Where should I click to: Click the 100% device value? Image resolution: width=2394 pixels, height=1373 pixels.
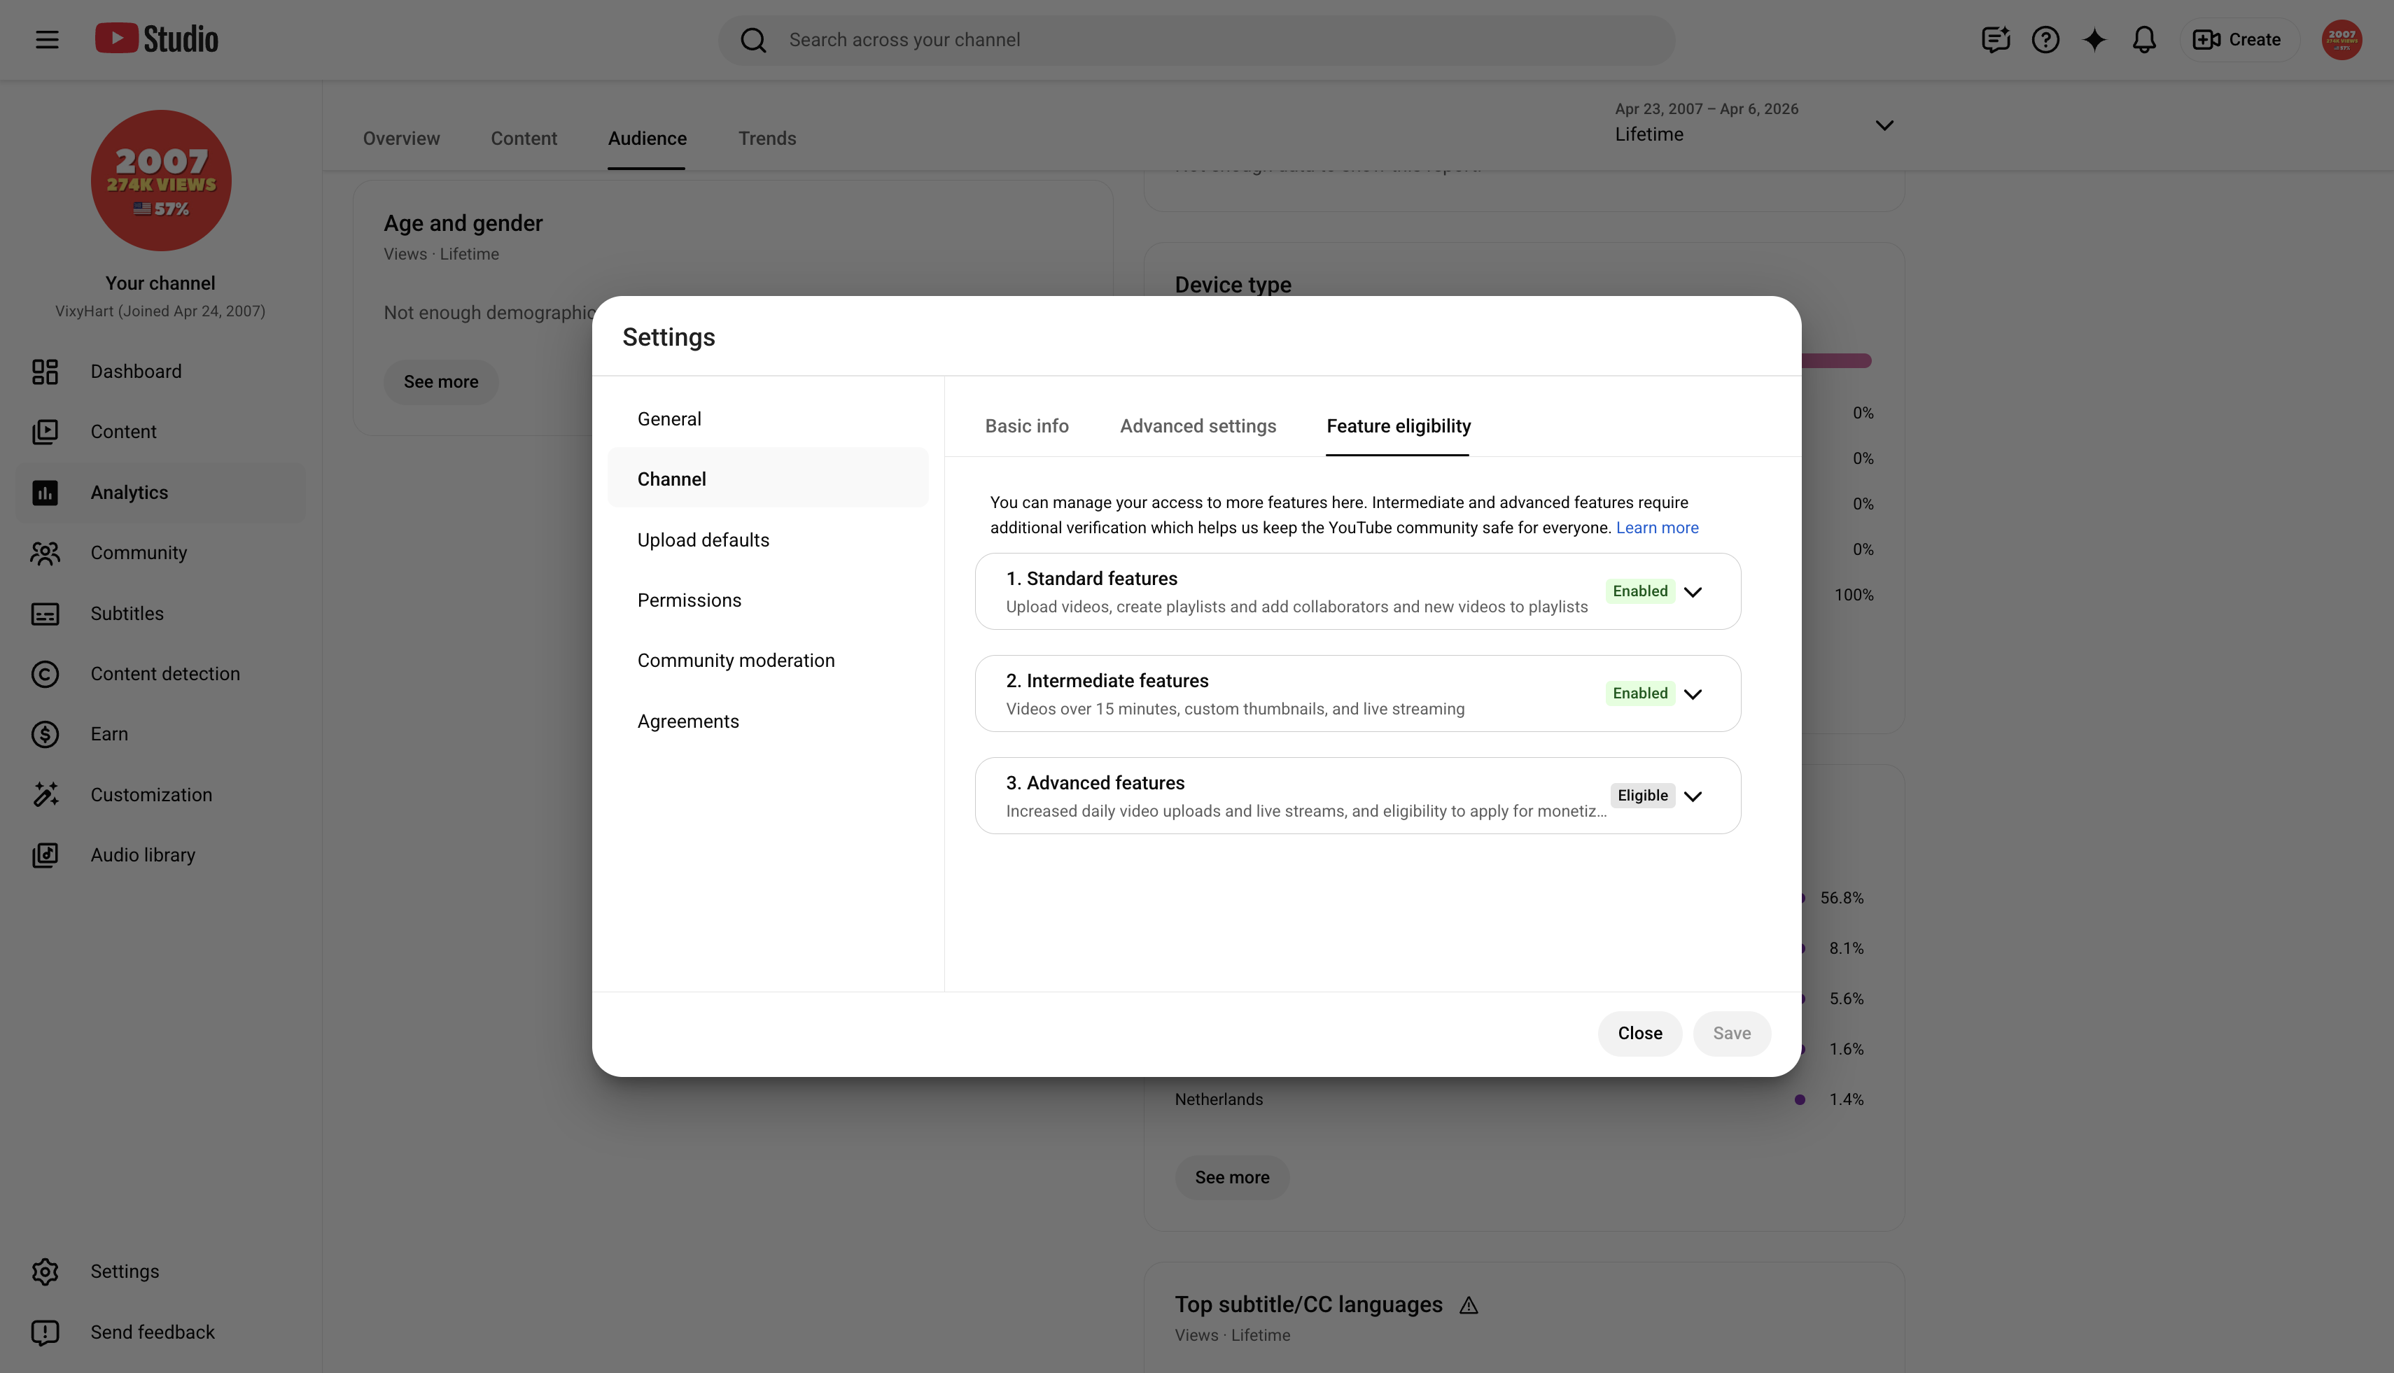[1854, 595]
